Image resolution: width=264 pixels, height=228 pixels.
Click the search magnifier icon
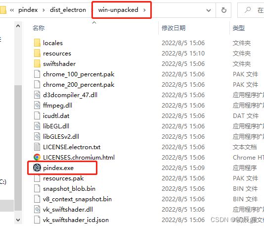(x=248, y=10)
